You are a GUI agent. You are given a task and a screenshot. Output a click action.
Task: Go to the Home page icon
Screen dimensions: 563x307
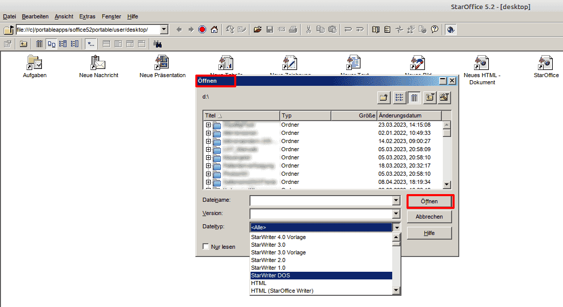coord(214,30)
